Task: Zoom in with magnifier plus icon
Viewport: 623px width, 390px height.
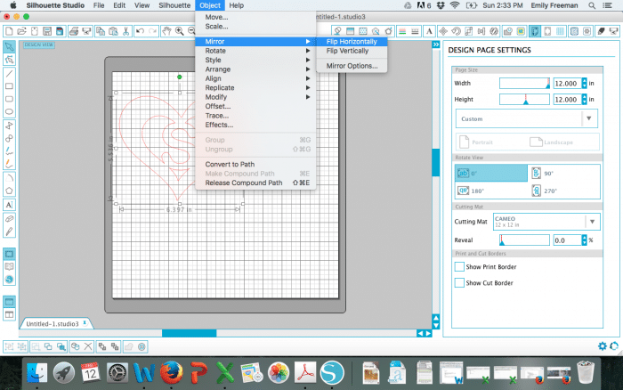Action: coord(179,31)
